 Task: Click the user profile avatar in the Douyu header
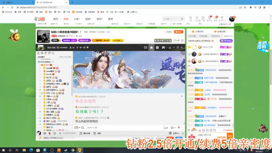pyautogui.click(x=232, y=19)
